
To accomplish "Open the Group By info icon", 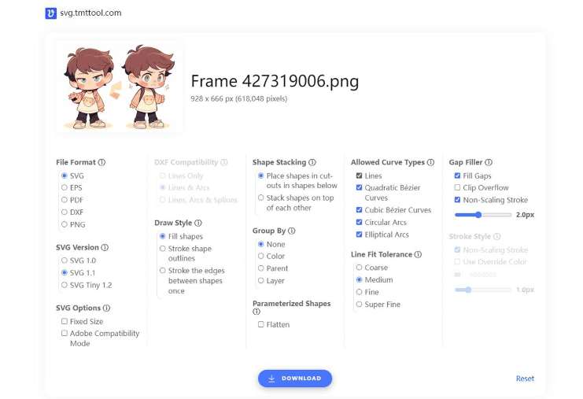I will point(292,231).
